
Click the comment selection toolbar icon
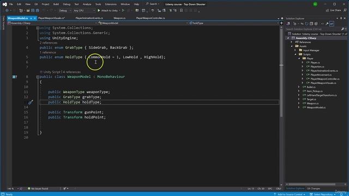[170, 10]
